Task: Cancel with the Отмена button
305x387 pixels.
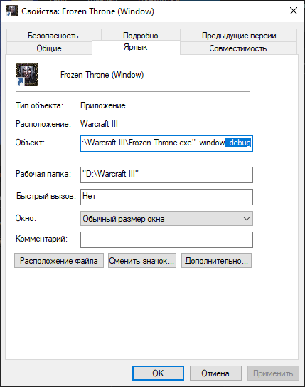Action: (215, 373)
